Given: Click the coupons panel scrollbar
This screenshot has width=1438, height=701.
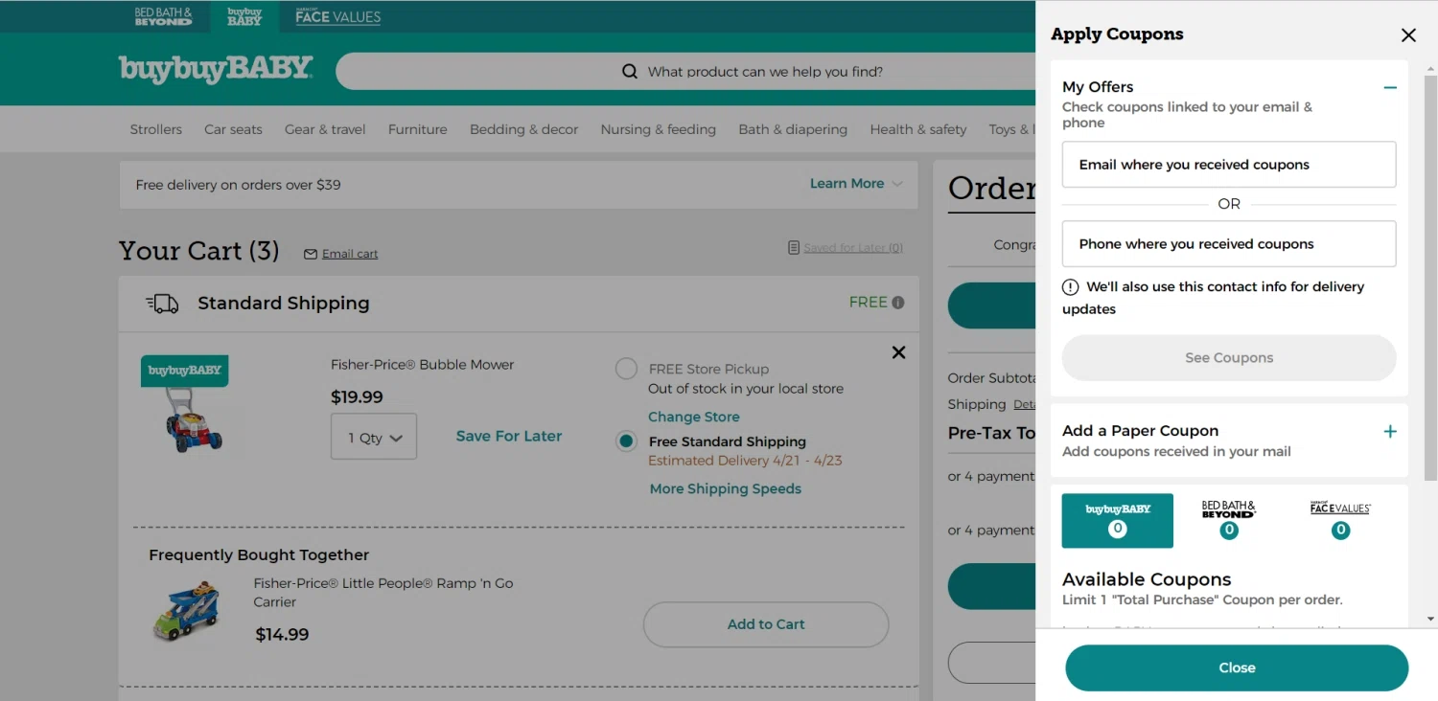Looking at the screenshot, I should 1430,278.
